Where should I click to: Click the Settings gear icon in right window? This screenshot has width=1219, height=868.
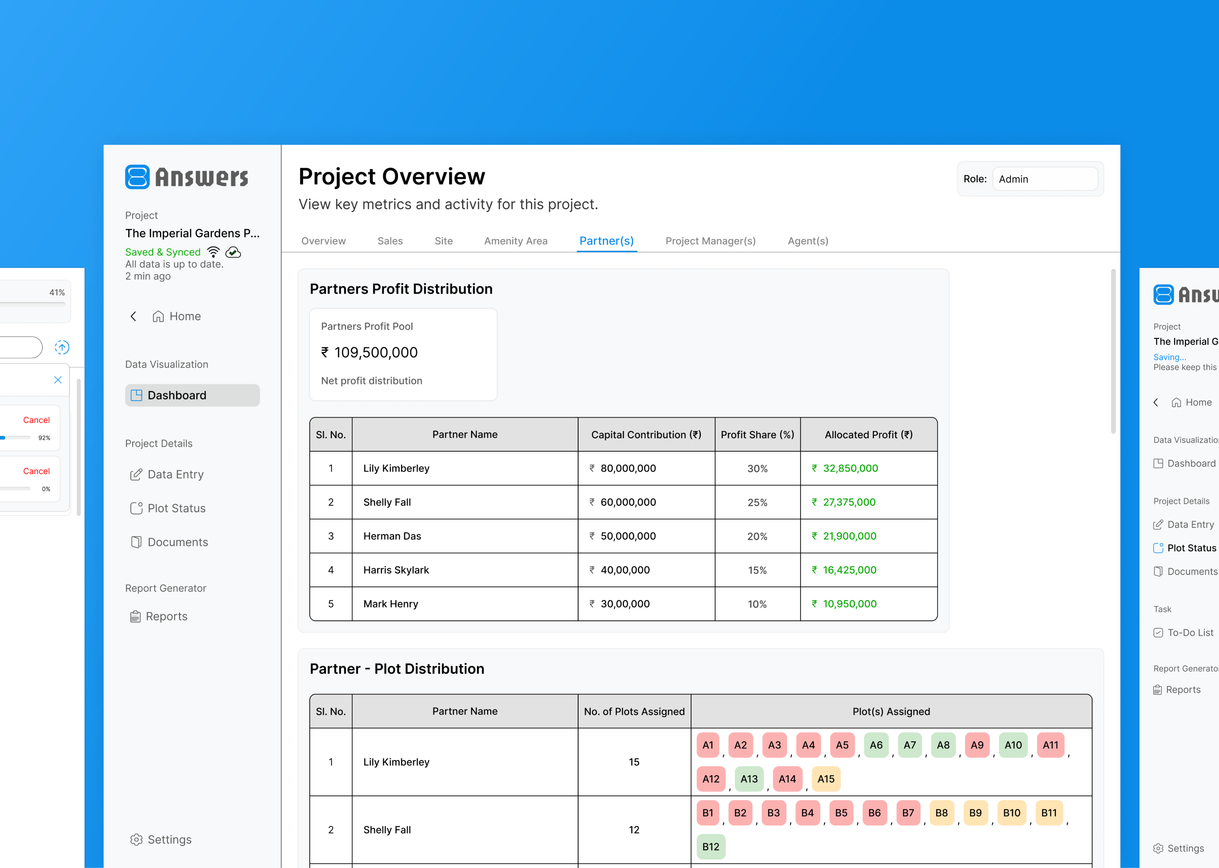click(x=1158, y=848)
